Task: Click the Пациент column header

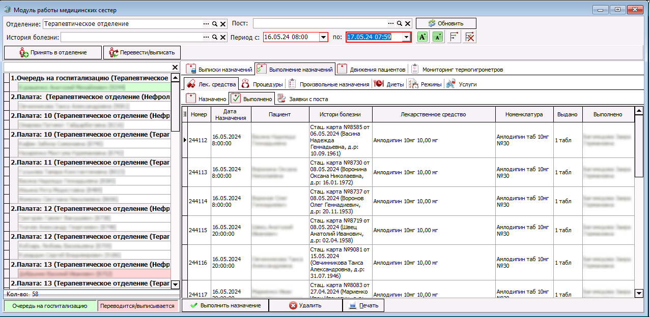Action: pos(279,114)
